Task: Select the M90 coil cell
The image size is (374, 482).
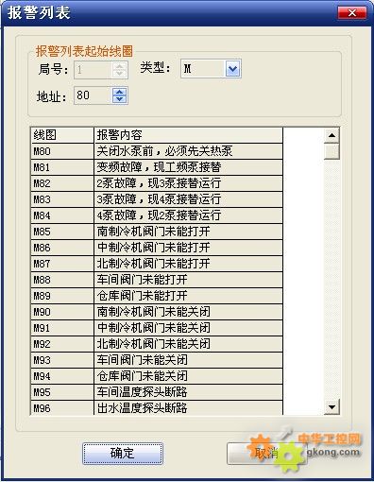Action: click(62, 312)
